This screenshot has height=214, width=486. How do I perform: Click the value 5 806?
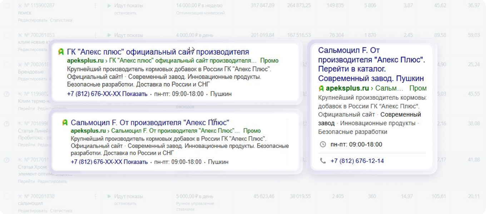[370, 6]
